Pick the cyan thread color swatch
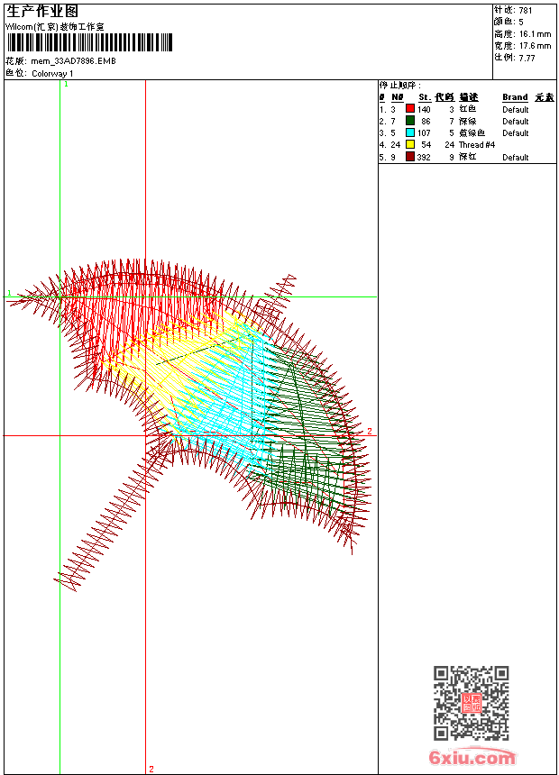Screen dimensions: 559x775 click(x=410, y=132)
